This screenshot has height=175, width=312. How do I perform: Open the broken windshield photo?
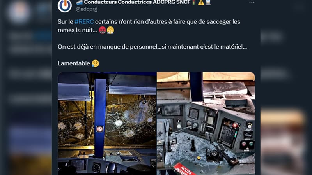tap(107, 123)
